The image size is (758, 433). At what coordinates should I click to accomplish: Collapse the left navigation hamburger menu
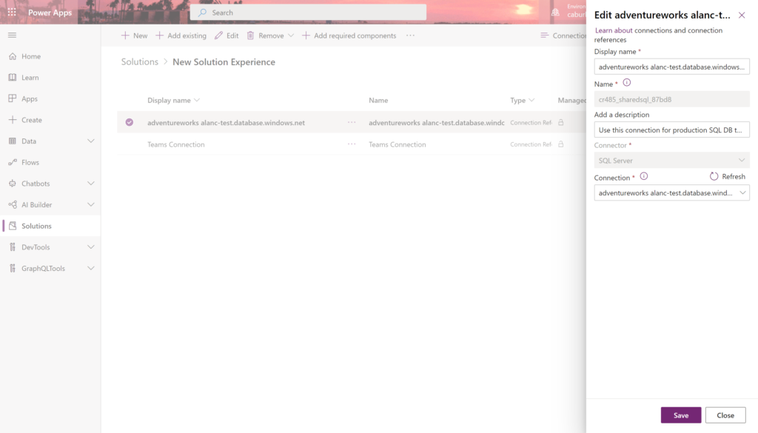pyautogui.click(x=12, y=36)
